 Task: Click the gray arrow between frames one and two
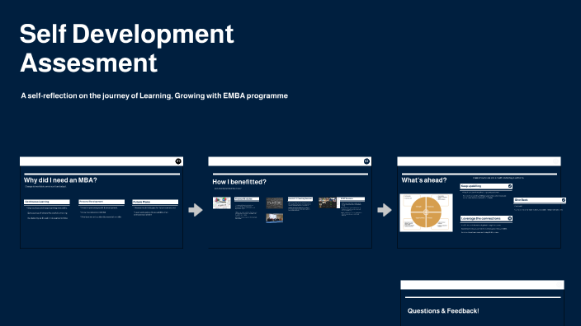click(x=196, y=210)
